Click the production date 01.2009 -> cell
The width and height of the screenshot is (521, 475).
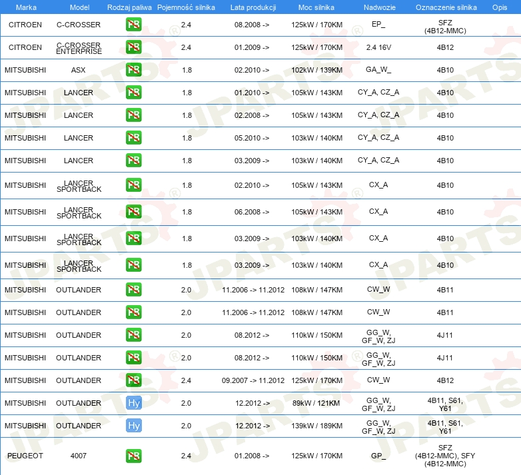(252, 47)
